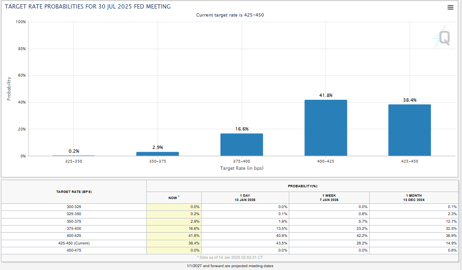Click the 60% y-axis tick label
Viewport: 462px width, 270px height.
(22, 75)
